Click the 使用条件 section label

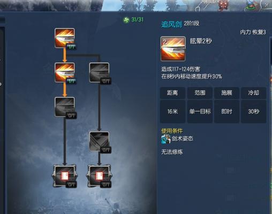click(172, 131)
